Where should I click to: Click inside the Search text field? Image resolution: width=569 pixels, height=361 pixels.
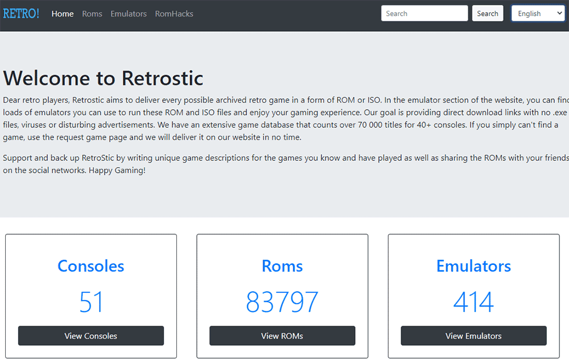coord(424,13)
